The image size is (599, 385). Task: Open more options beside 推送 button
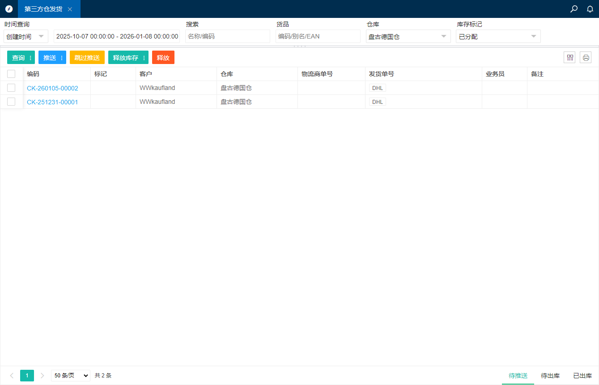62,58
